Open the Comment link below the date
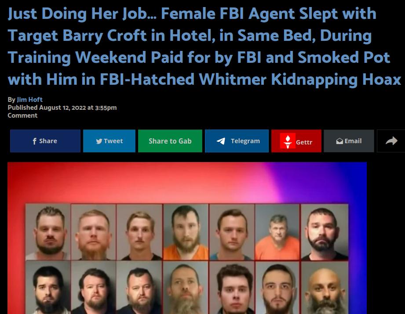The width and height of the screenshot is (405, 314). (x=22, y=115)
